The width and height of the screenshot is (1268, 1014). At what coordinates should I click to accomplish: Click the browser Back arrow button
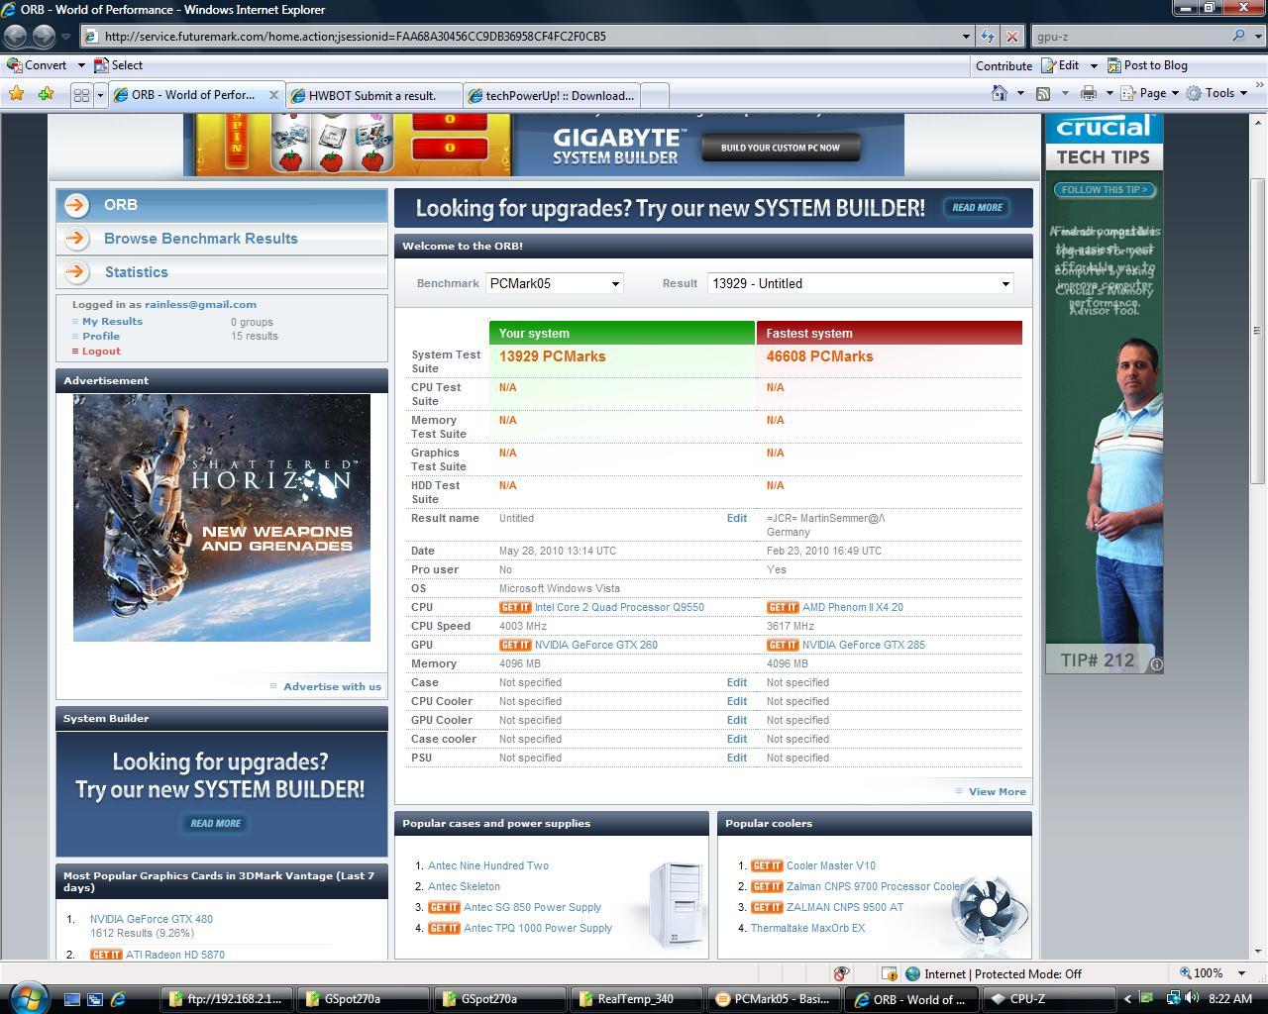(16, 36)
